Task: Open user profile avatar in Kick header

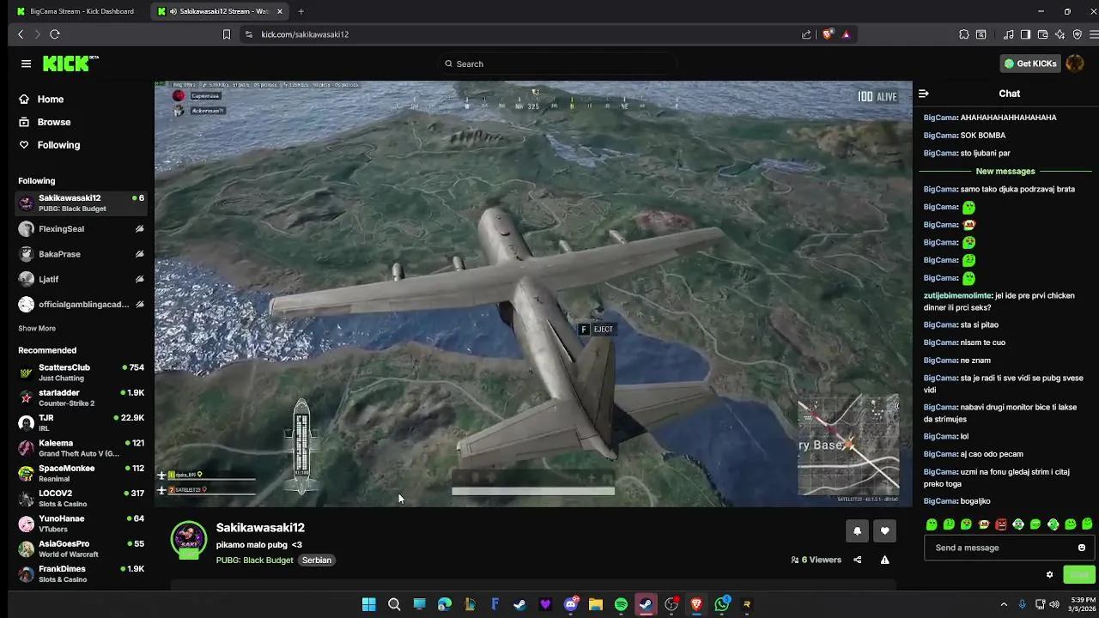Action: (1074, 64)
